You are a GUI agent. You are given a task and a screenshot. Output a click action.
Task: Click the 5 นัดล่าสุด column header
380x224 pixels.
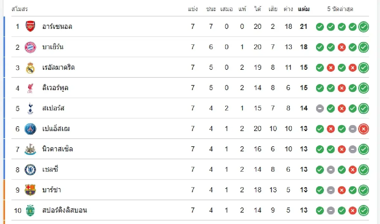(x=340, y=9)
